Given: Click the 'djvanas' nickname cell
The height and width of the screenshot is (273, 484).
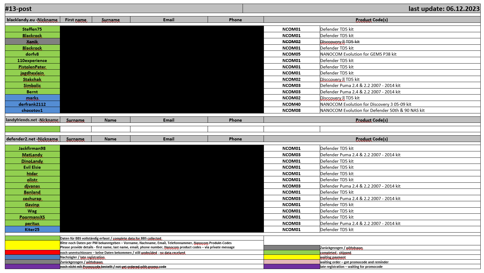Looking at the screenshot, I should [33, 186].
